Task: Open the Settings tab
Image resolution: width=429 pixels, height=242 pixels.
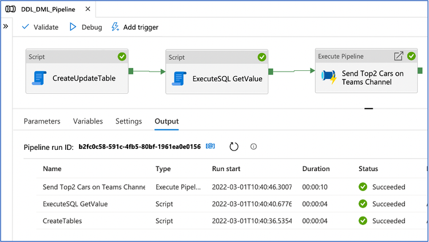Action: pos(129,121)
